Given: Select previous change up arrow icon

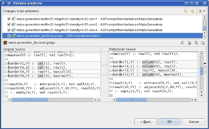Looking at the screenshot, I should 192,11.
